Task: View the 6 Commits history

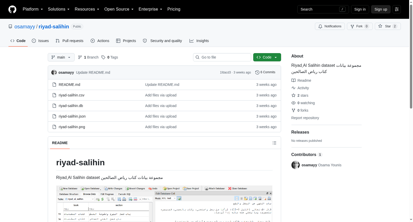Action: click(265, 72)
